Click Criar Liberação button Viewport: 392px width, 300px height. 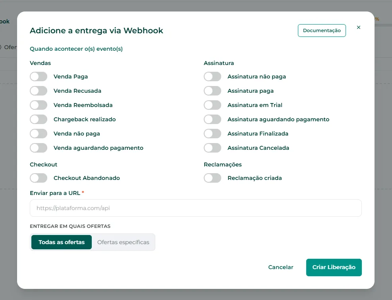(334, 268)
